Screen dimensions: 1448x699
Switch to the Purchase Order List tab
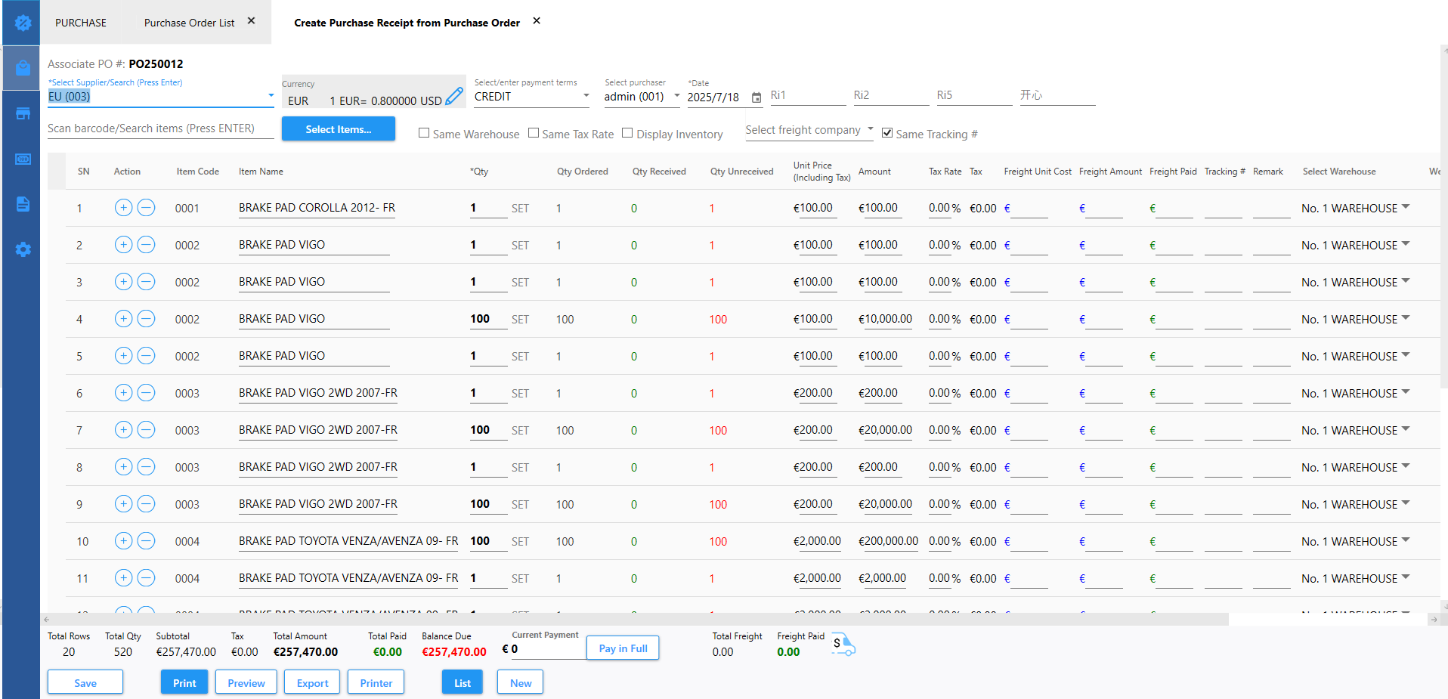click(189, 23)
